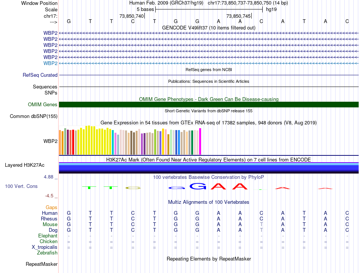Viewport: 359px width, 273px height.
Task: Select the Sequences track label
Action: coord(45,87)
